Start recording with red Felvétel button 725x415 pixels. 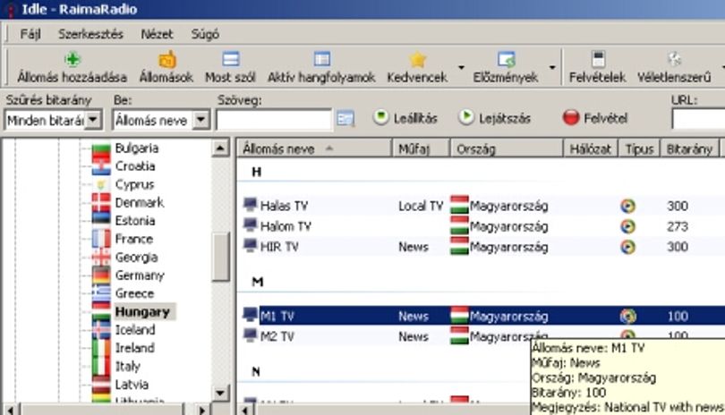pos(595,118)
